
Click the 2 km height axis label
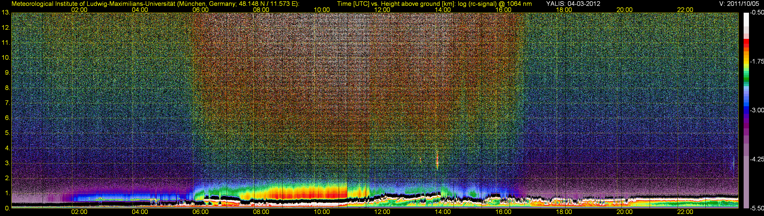click(7, 178)
